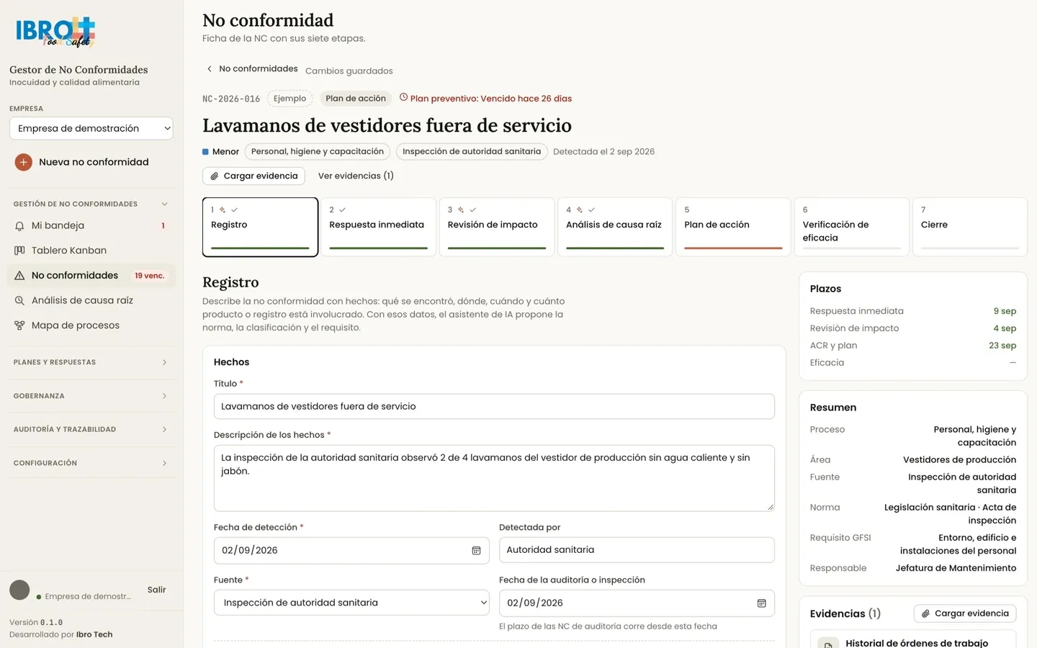This screenshot has width=1037, height=648.
Task: Open the Plan de acción stage tab
Action: (x=733, y=227)
